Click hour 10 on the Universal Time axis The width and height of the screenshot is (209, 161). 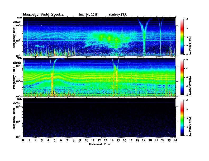[x=87, y=140]
